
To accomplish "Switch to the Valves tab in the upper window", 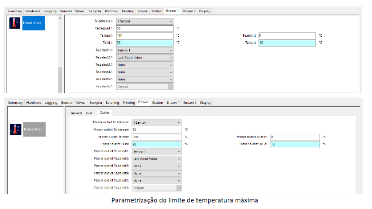I will click(x=80, y=11).
